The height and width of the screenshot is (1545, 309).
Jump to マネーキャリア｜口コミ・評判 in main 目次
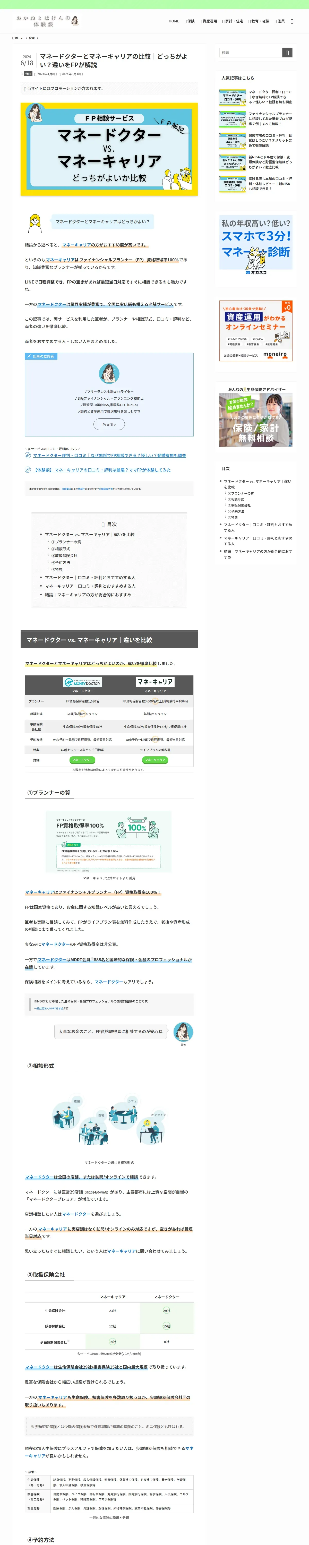(90, 586)
